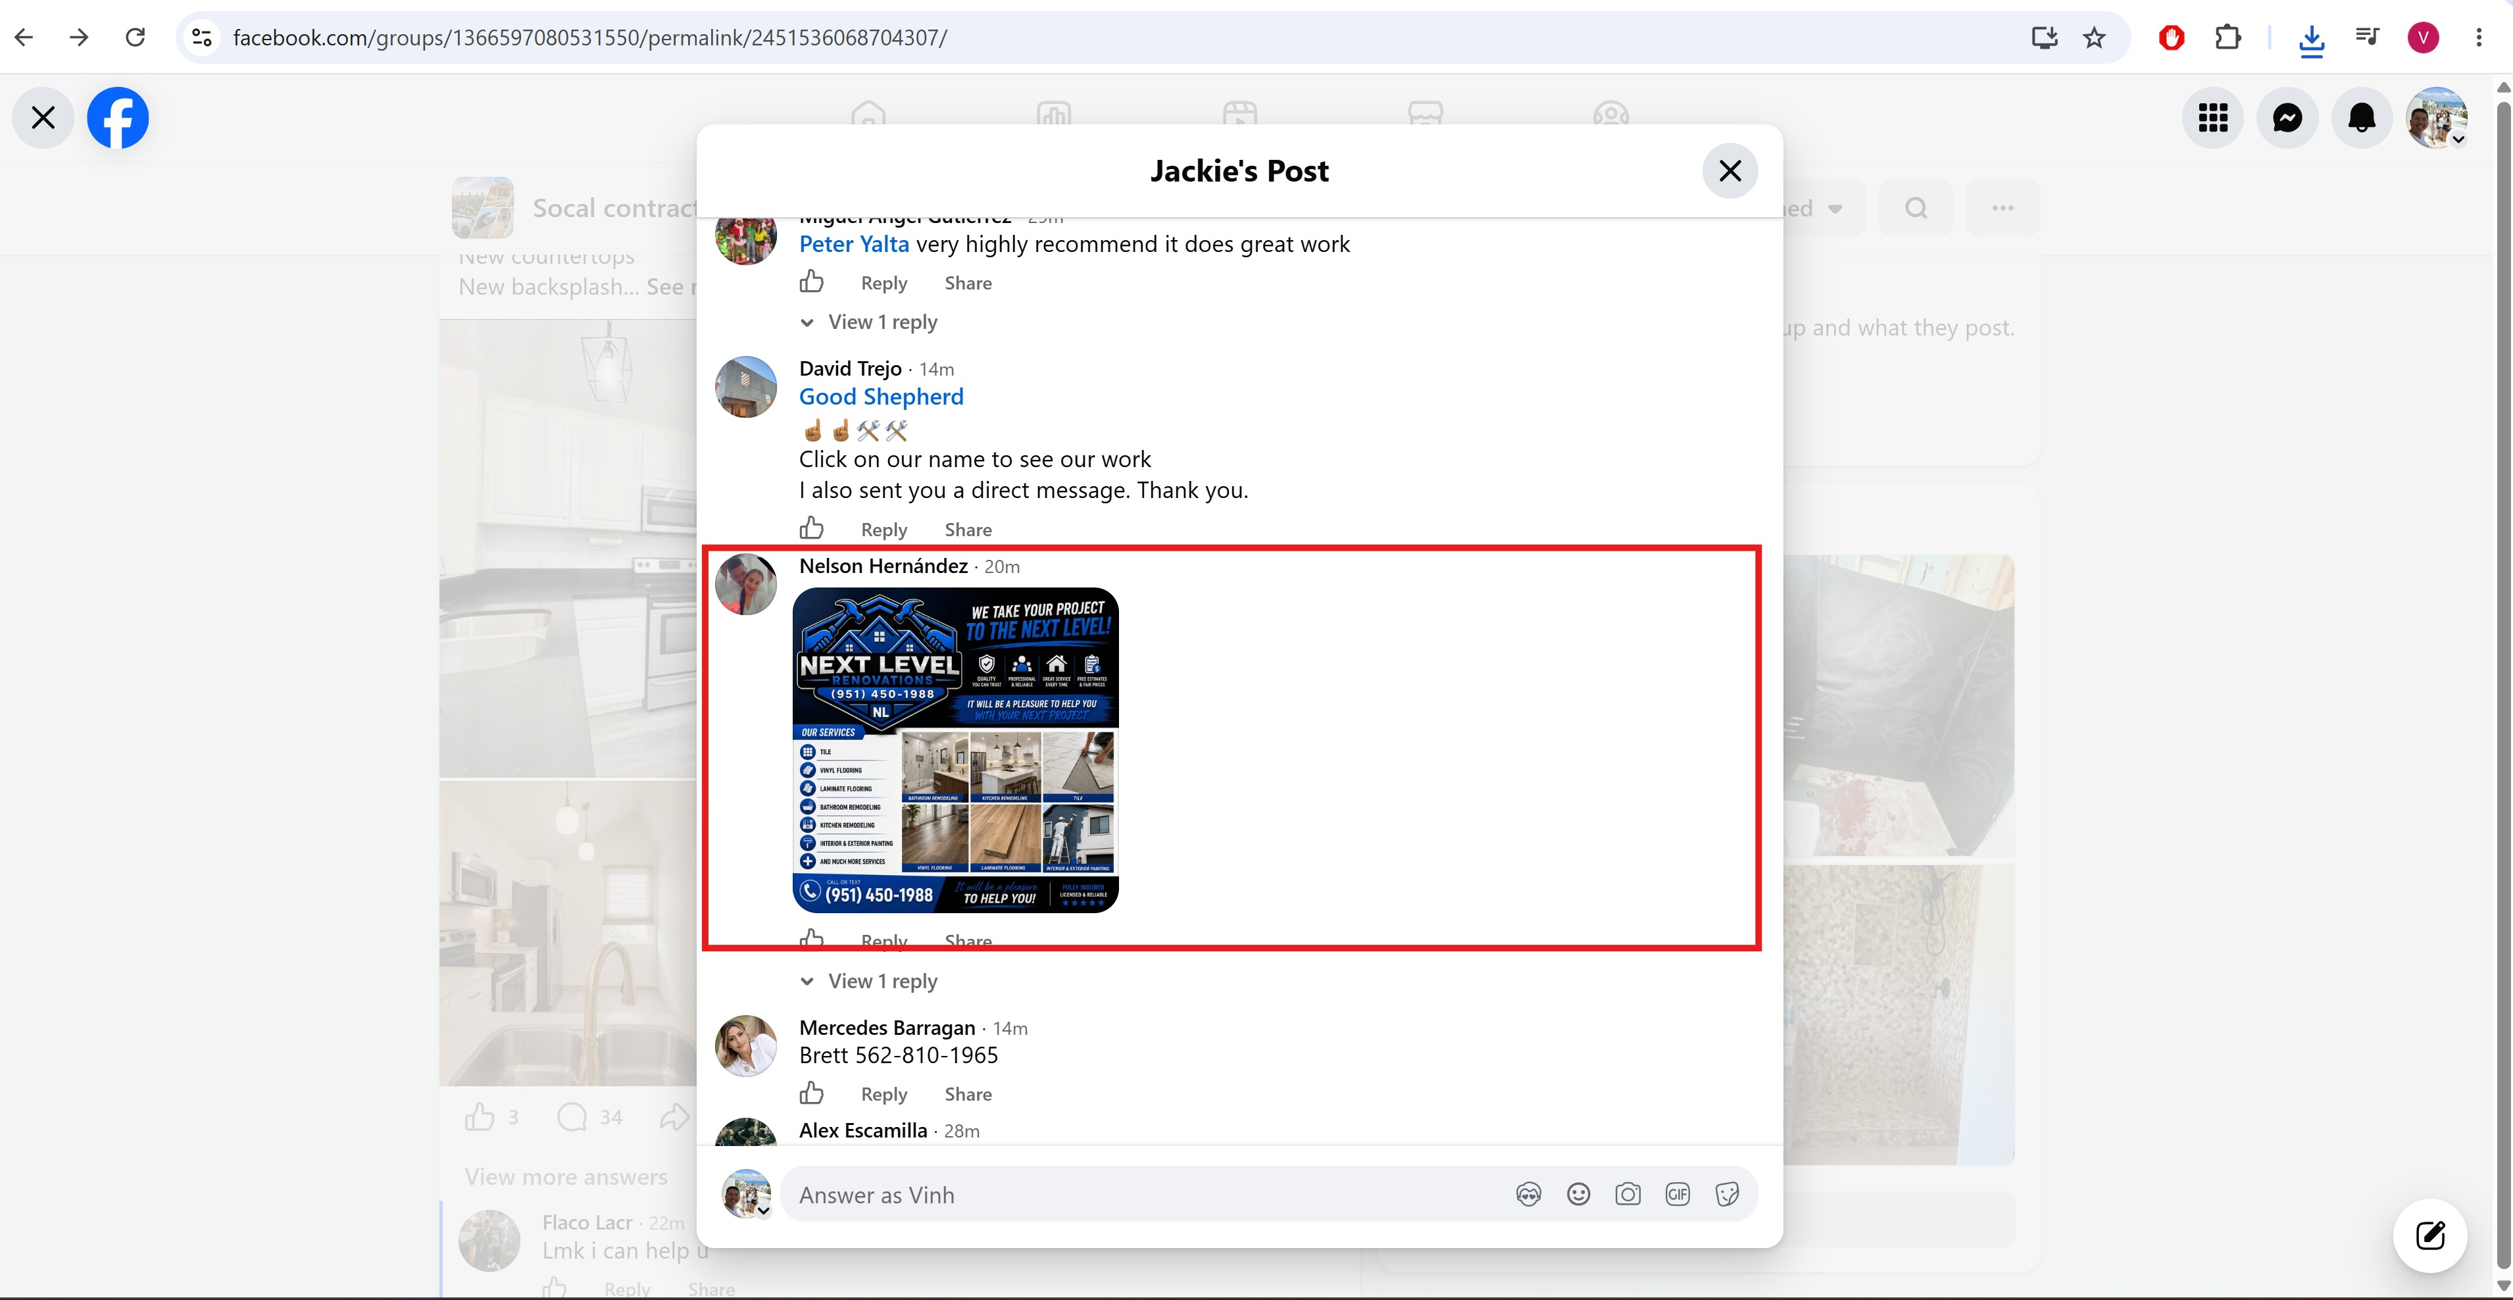2513x1300 pixels.
Task: Open browser downloads
Action: click(2311, 39)
